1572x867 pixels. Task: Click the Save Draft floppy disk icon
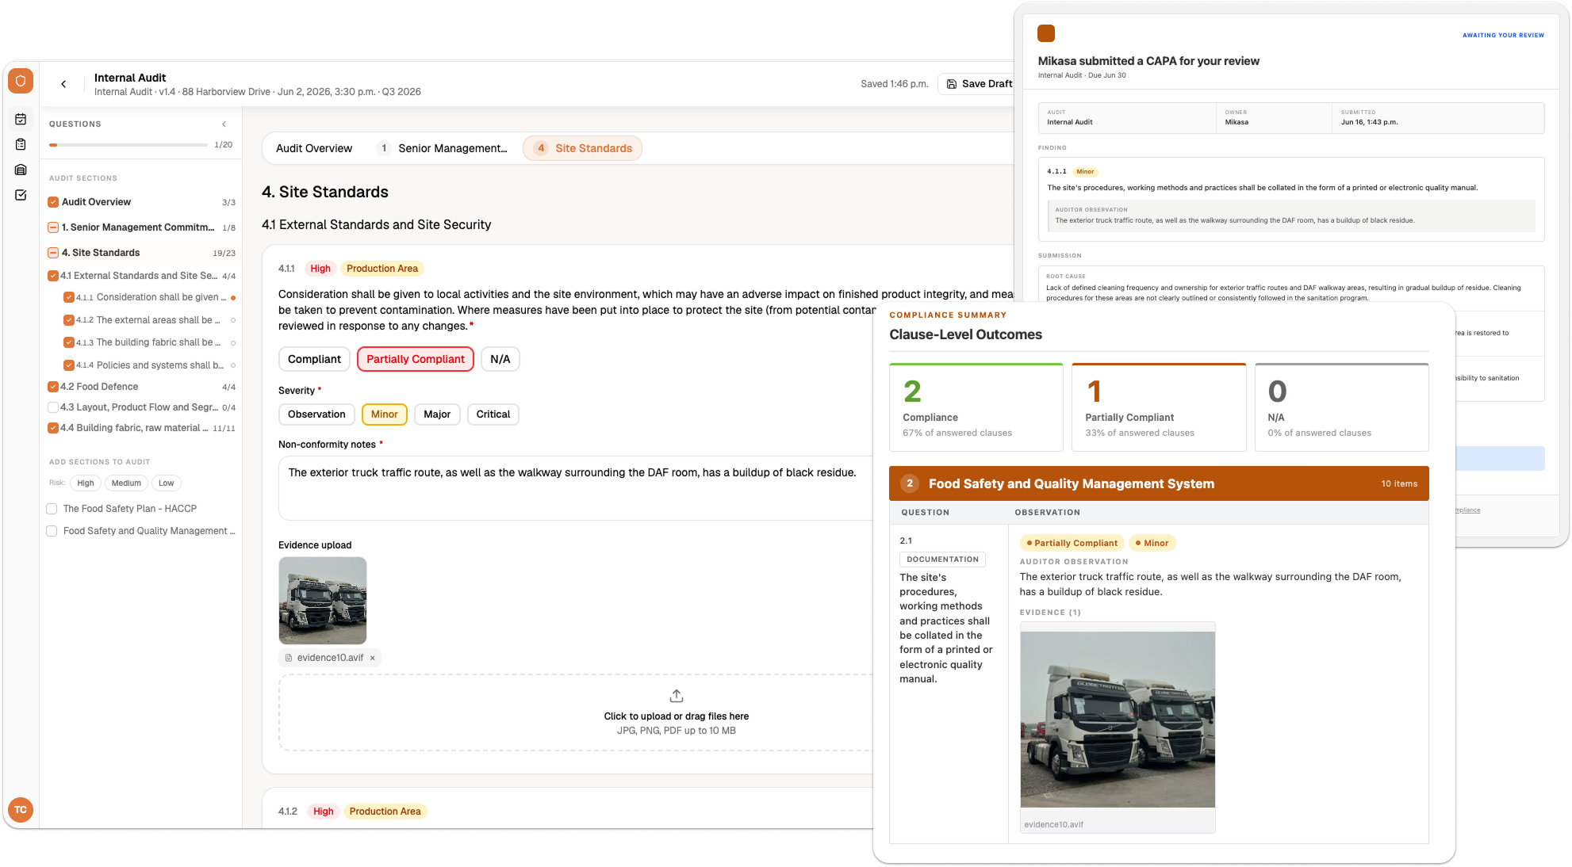[952, 83]
